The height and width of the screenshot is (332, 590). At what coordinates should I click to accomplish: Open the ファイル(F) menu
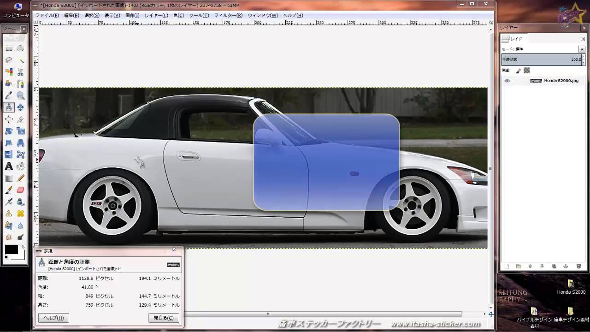47,15
